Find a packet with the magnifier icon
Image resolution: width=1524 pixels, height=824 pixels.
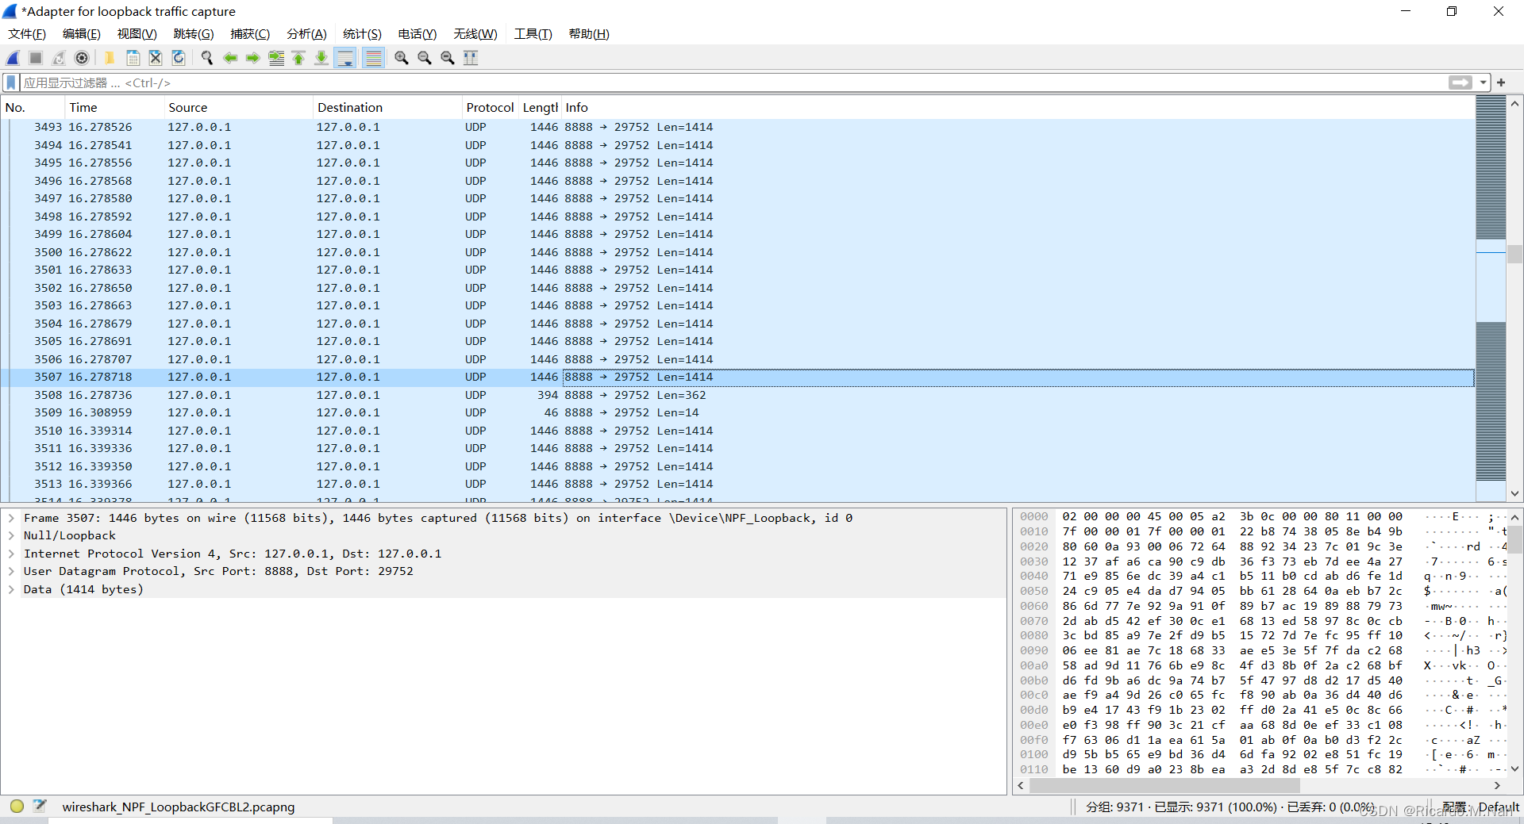click(207, 58)
